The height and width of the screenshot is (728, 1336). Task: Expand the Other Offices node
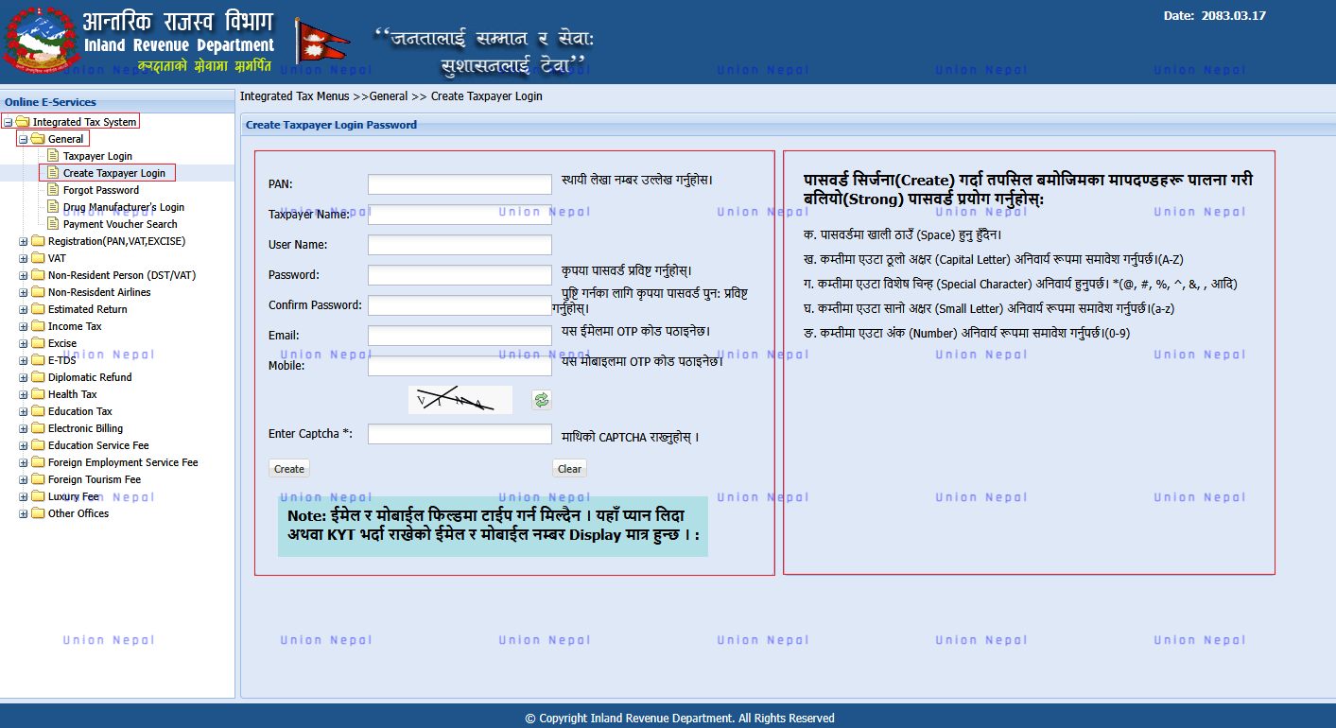pos(24,513)
